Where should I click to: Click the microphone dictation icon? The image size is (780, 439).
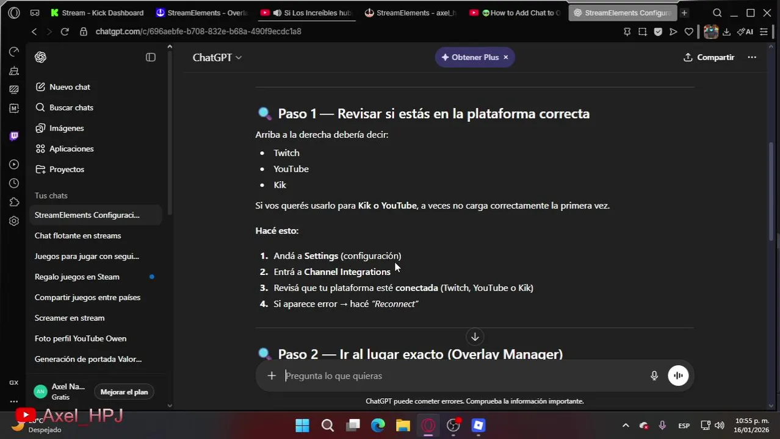point(654,376)
